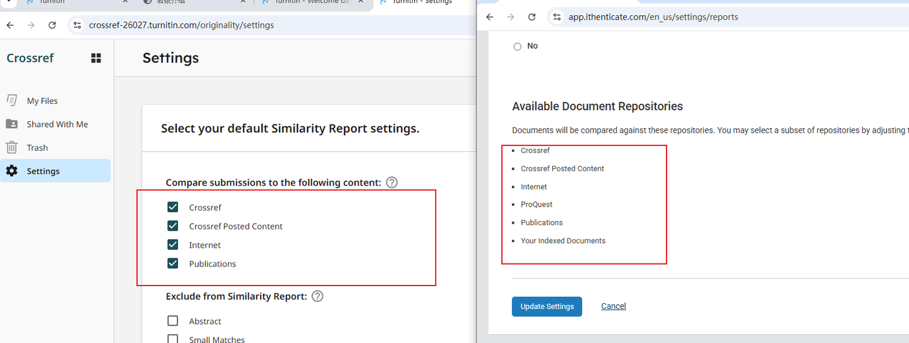Click the Trash bin sidebar icon
Screen dimensions: 909x343
point(12,147)
